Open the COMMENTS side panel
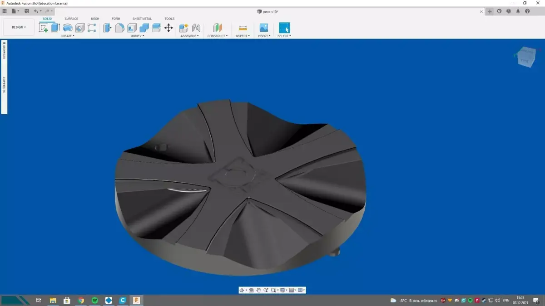545x306 pixels. (4, 85)
